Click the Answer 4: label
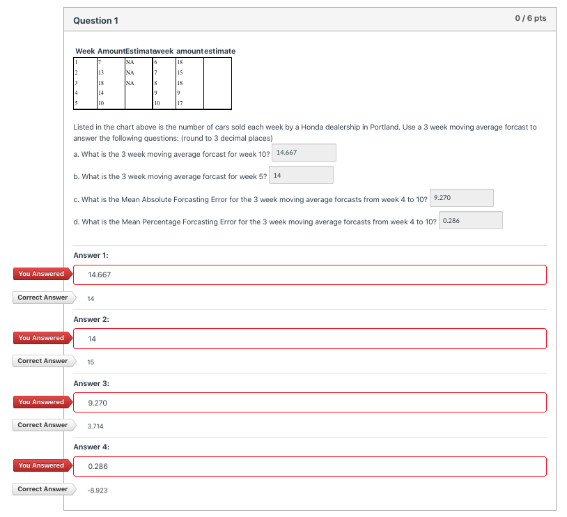Viewport: 567px width, 517px height. [x=91, y=447]
